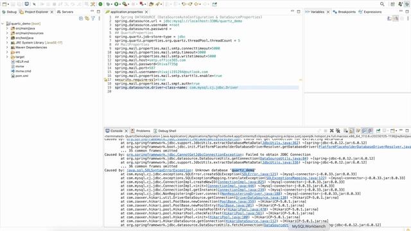Open the Debug Shell tab

(164, 131)
